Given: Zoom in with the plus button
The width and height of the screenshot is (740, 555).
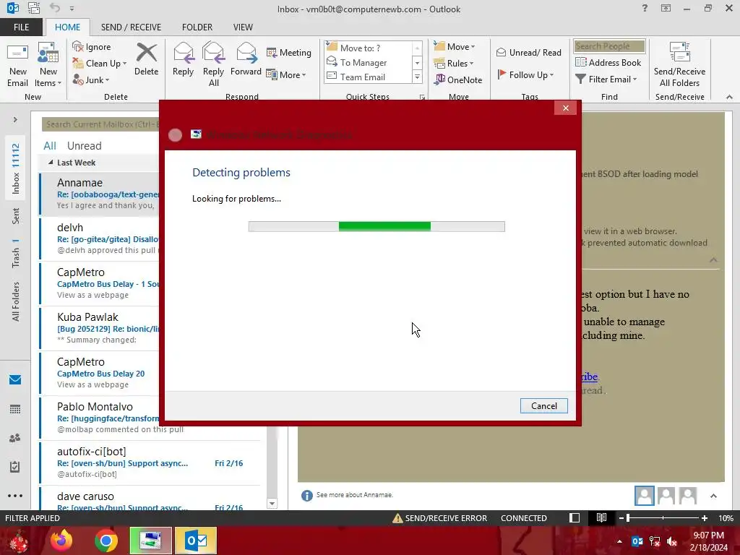Looking at the screenshot, I should click(704, 517).
